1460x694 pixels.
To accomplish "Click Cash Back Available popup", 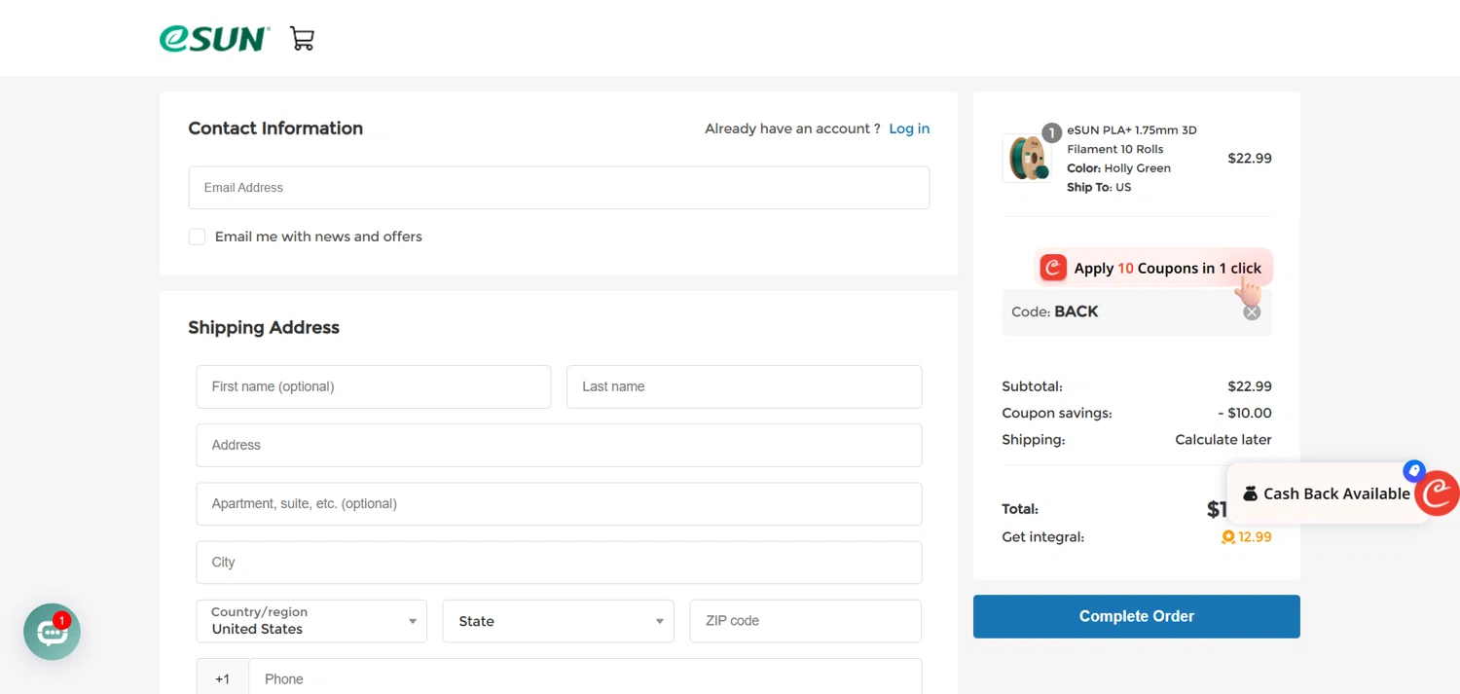I will (1327, 493).
